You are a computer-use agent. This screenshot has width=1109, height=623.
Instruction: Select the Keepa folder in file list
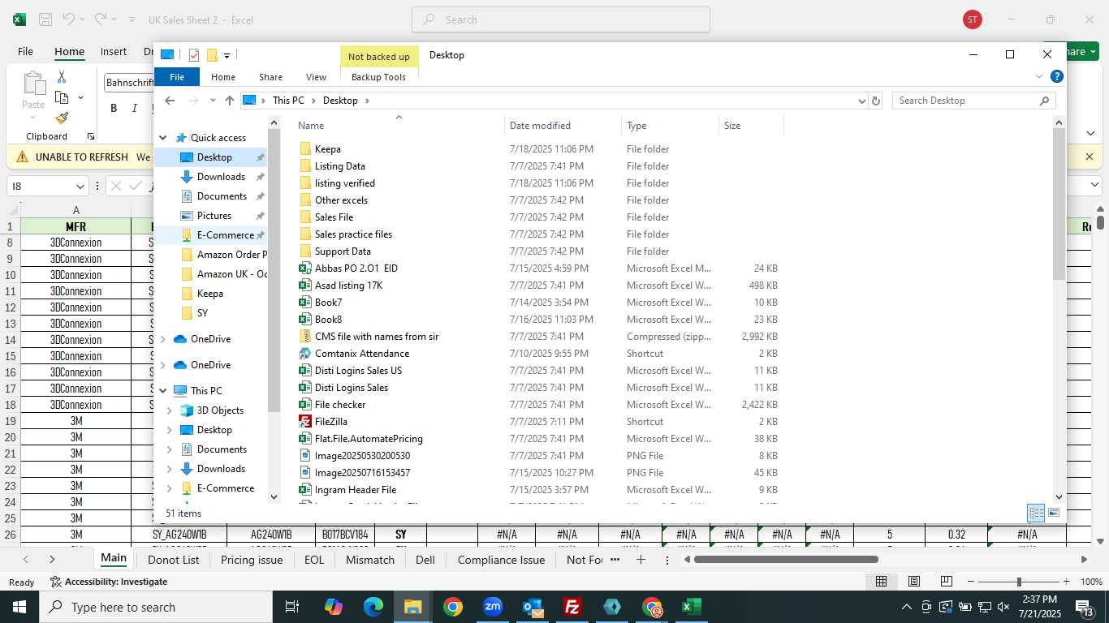327,149
